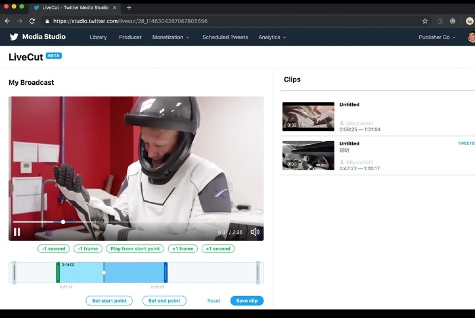Open a new browser tab

click(129, 8)
